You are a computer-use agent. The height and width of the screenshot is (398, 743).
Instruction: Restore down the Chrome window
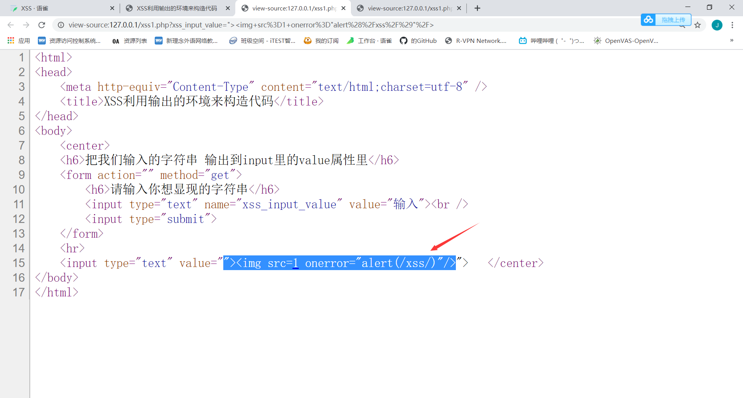(709, 7)
